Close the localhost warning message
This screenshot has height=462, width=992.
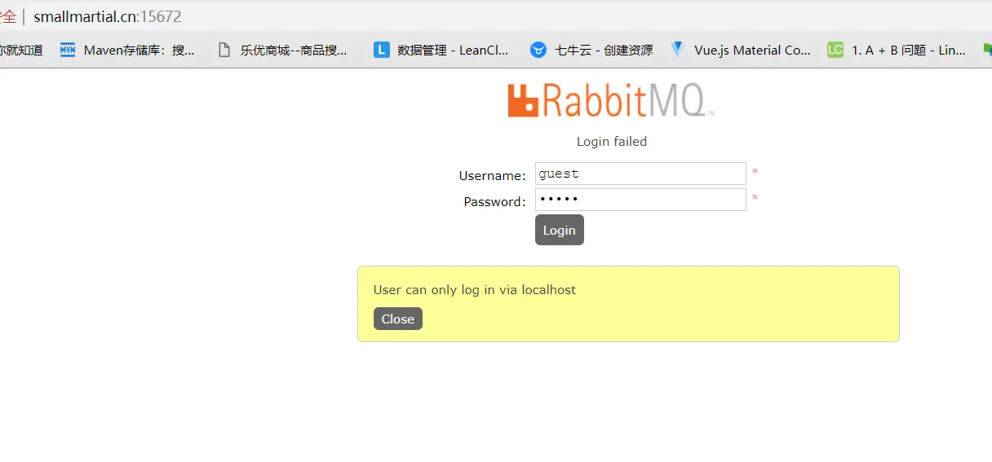click(398, 319)
